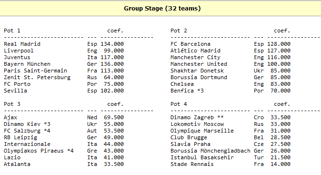Viewport: 321px width, 175px height.
Task: Select Ajax in Pot 3
Action: (10, 117)
